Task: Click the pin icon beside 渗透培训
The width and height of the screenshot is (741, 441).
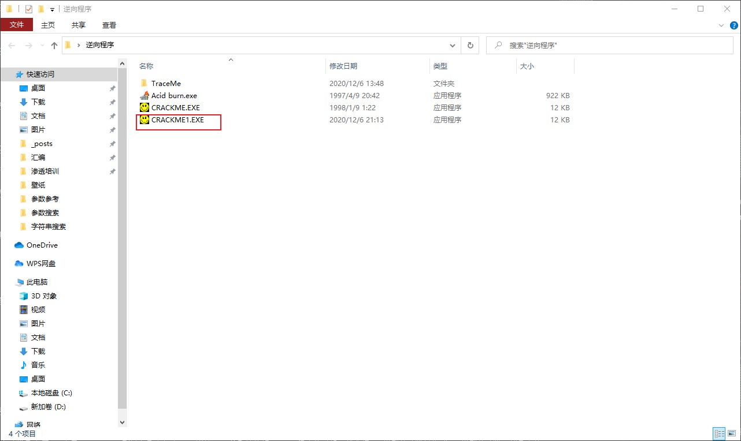Action: (112, 171)
